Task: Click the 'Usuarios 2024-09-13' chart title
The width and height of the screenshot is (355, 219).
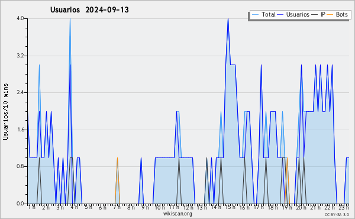Action: click(89, 9)
